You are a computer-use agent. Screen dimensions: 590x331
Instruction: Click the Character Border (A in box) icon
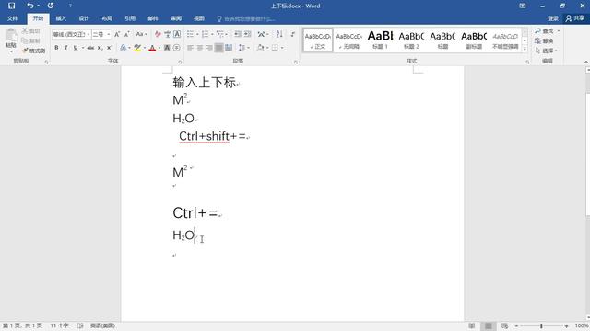(x=177, y=34)
